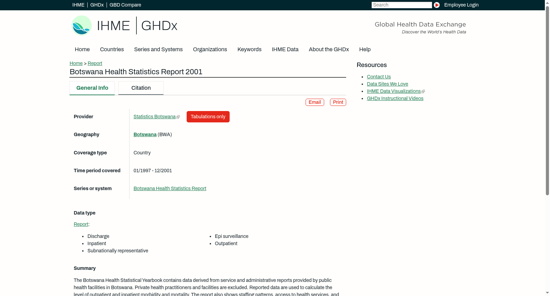Open the Statistics Botswana provider link
Screen dimensions: 550x296
pyautogui.click(x=154, y=117)
